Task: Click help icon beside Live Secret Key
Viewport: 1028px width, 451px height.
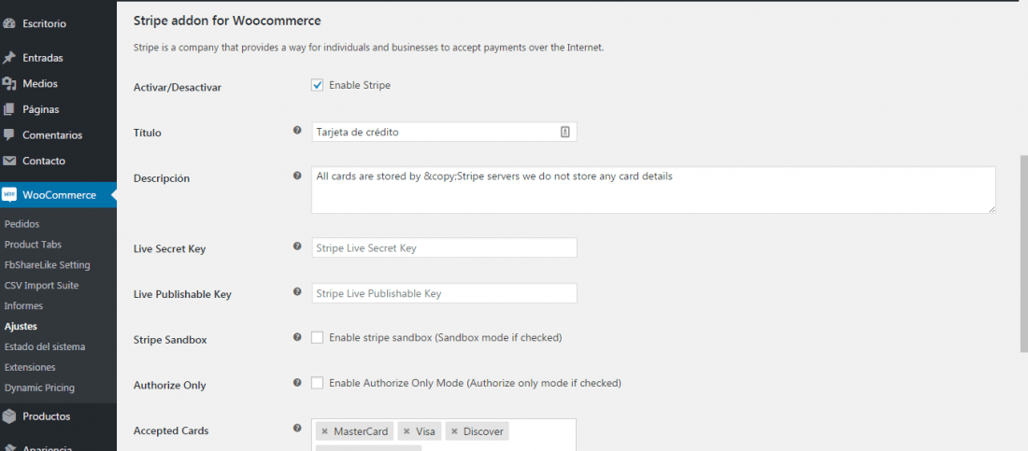Action: [297, 247]
